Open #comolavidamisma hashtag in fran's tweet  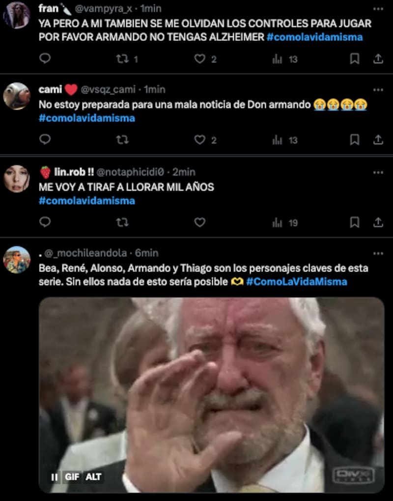(314, 37)
